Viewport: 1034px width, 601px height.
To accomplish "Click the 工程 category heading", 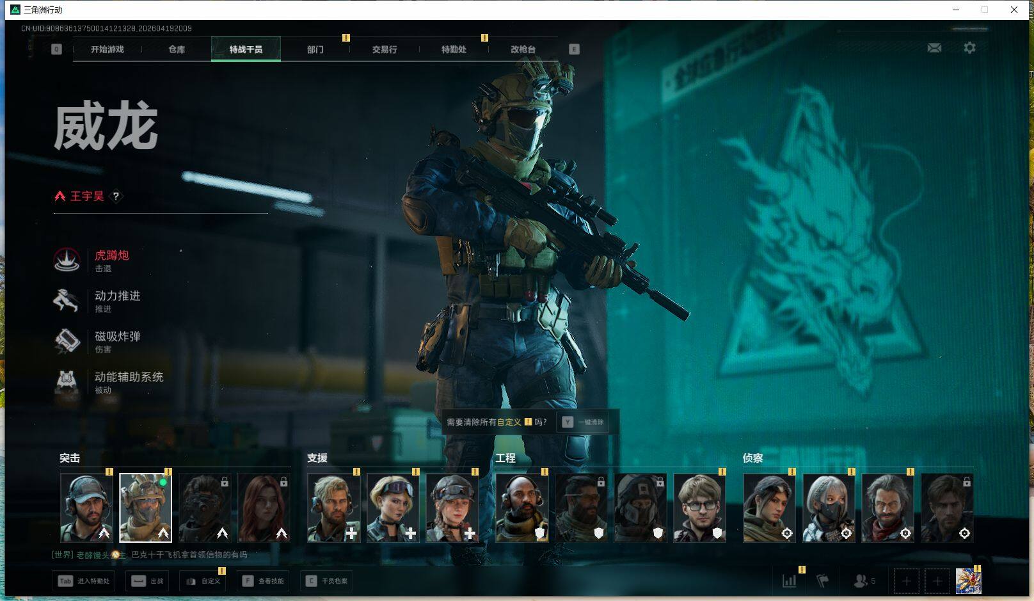I will pos(505,458).
